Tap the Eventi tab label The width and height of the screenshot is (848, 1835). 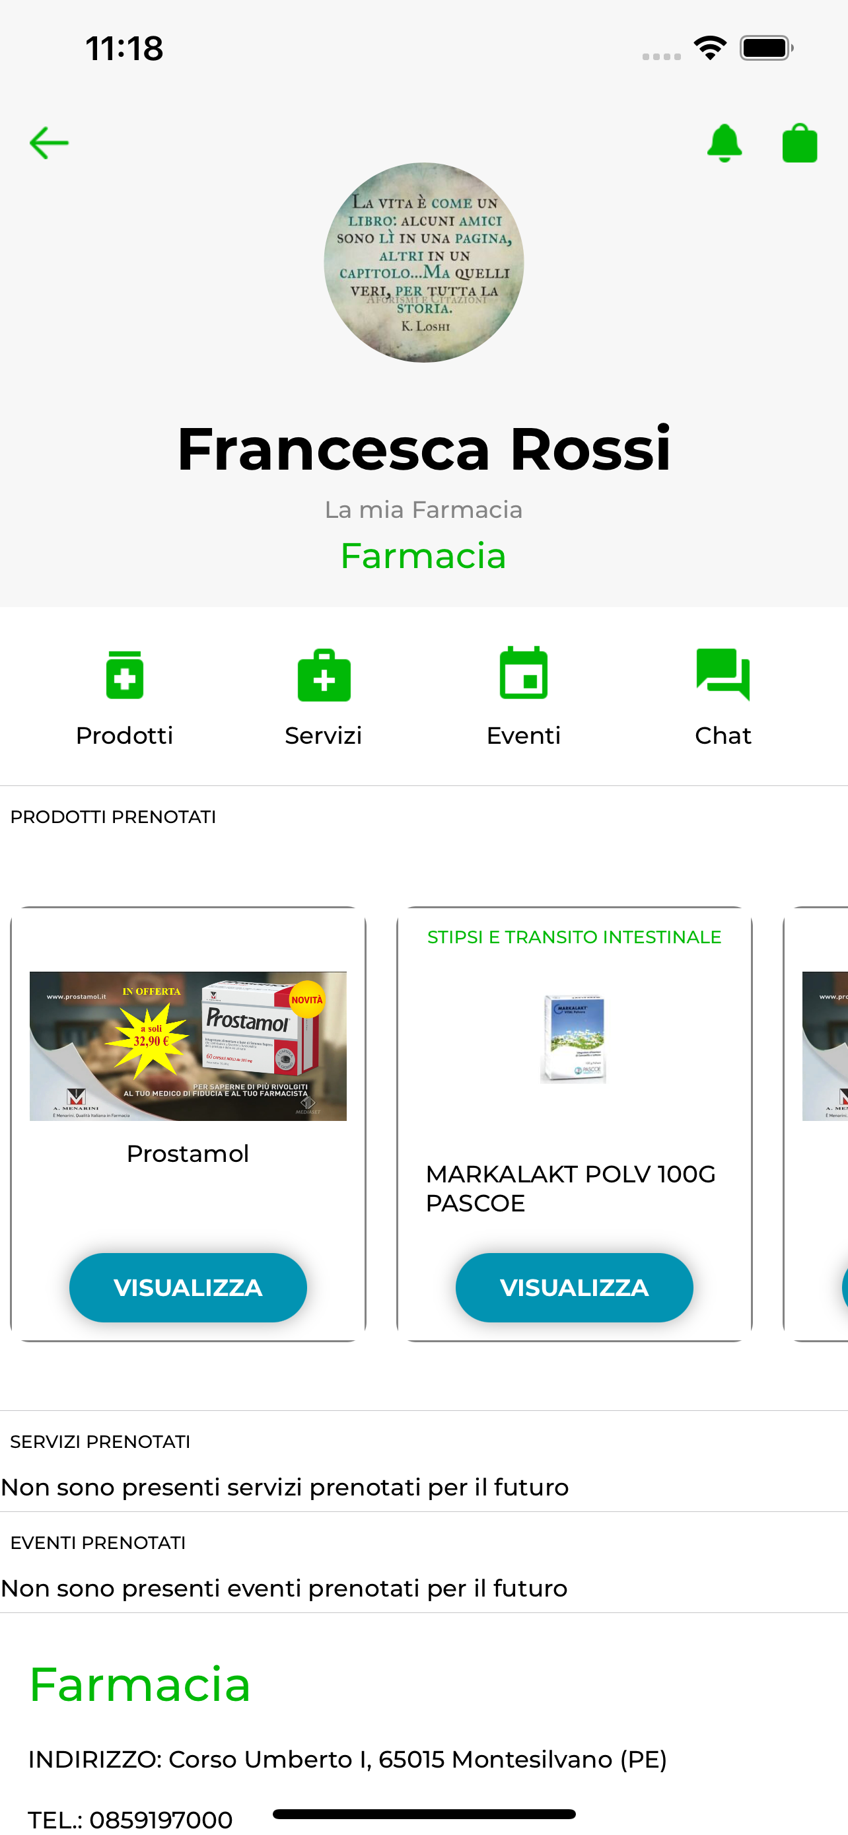click(523, 735)
